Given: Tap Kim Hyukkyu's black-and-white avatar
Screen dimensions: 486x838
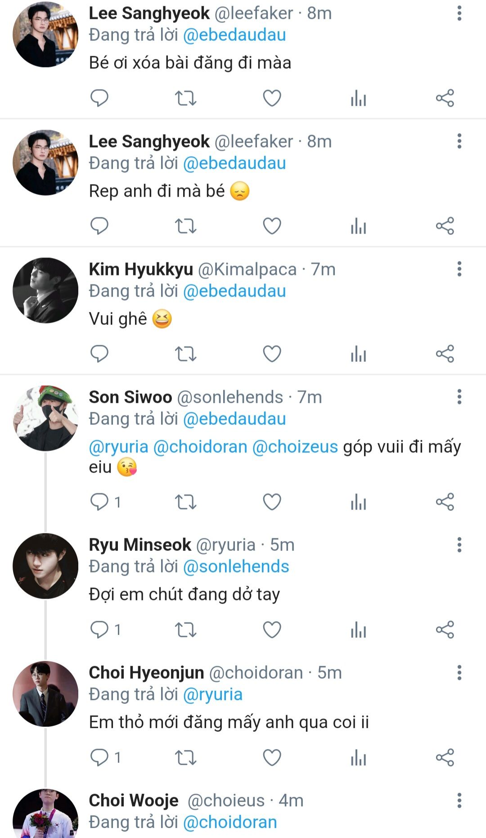Looking at the screenshot, I should (45, 290).
